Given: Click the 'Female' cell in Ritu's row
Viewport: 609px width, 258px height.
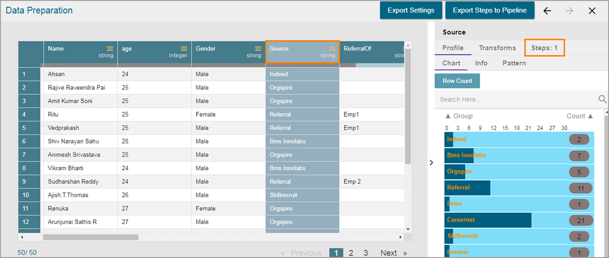Looking at the screenshot, I should pyautogui.click(x=228, y=115).
